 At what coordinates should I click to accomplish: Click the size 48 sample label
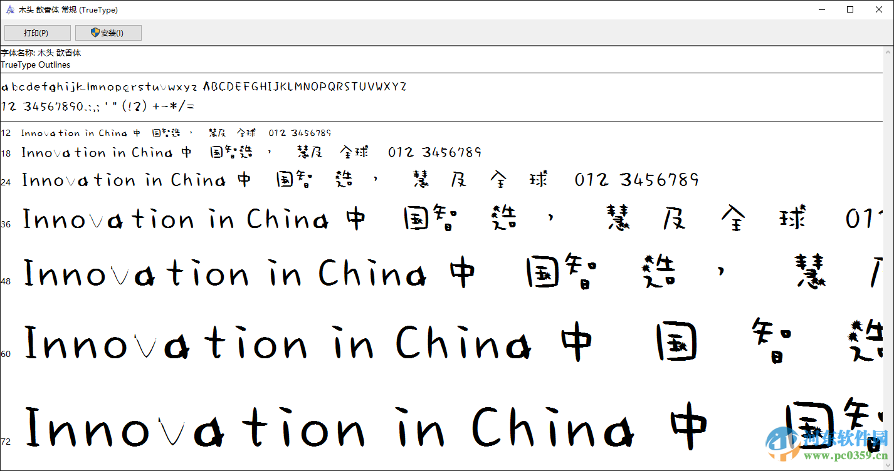[x=6, y=282]
